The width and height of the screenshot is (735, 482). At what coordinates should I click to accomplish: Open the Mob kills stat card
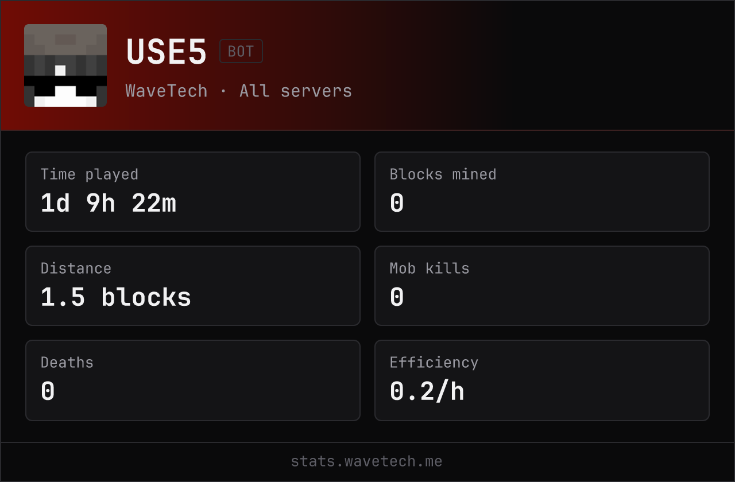click(542, 286)
